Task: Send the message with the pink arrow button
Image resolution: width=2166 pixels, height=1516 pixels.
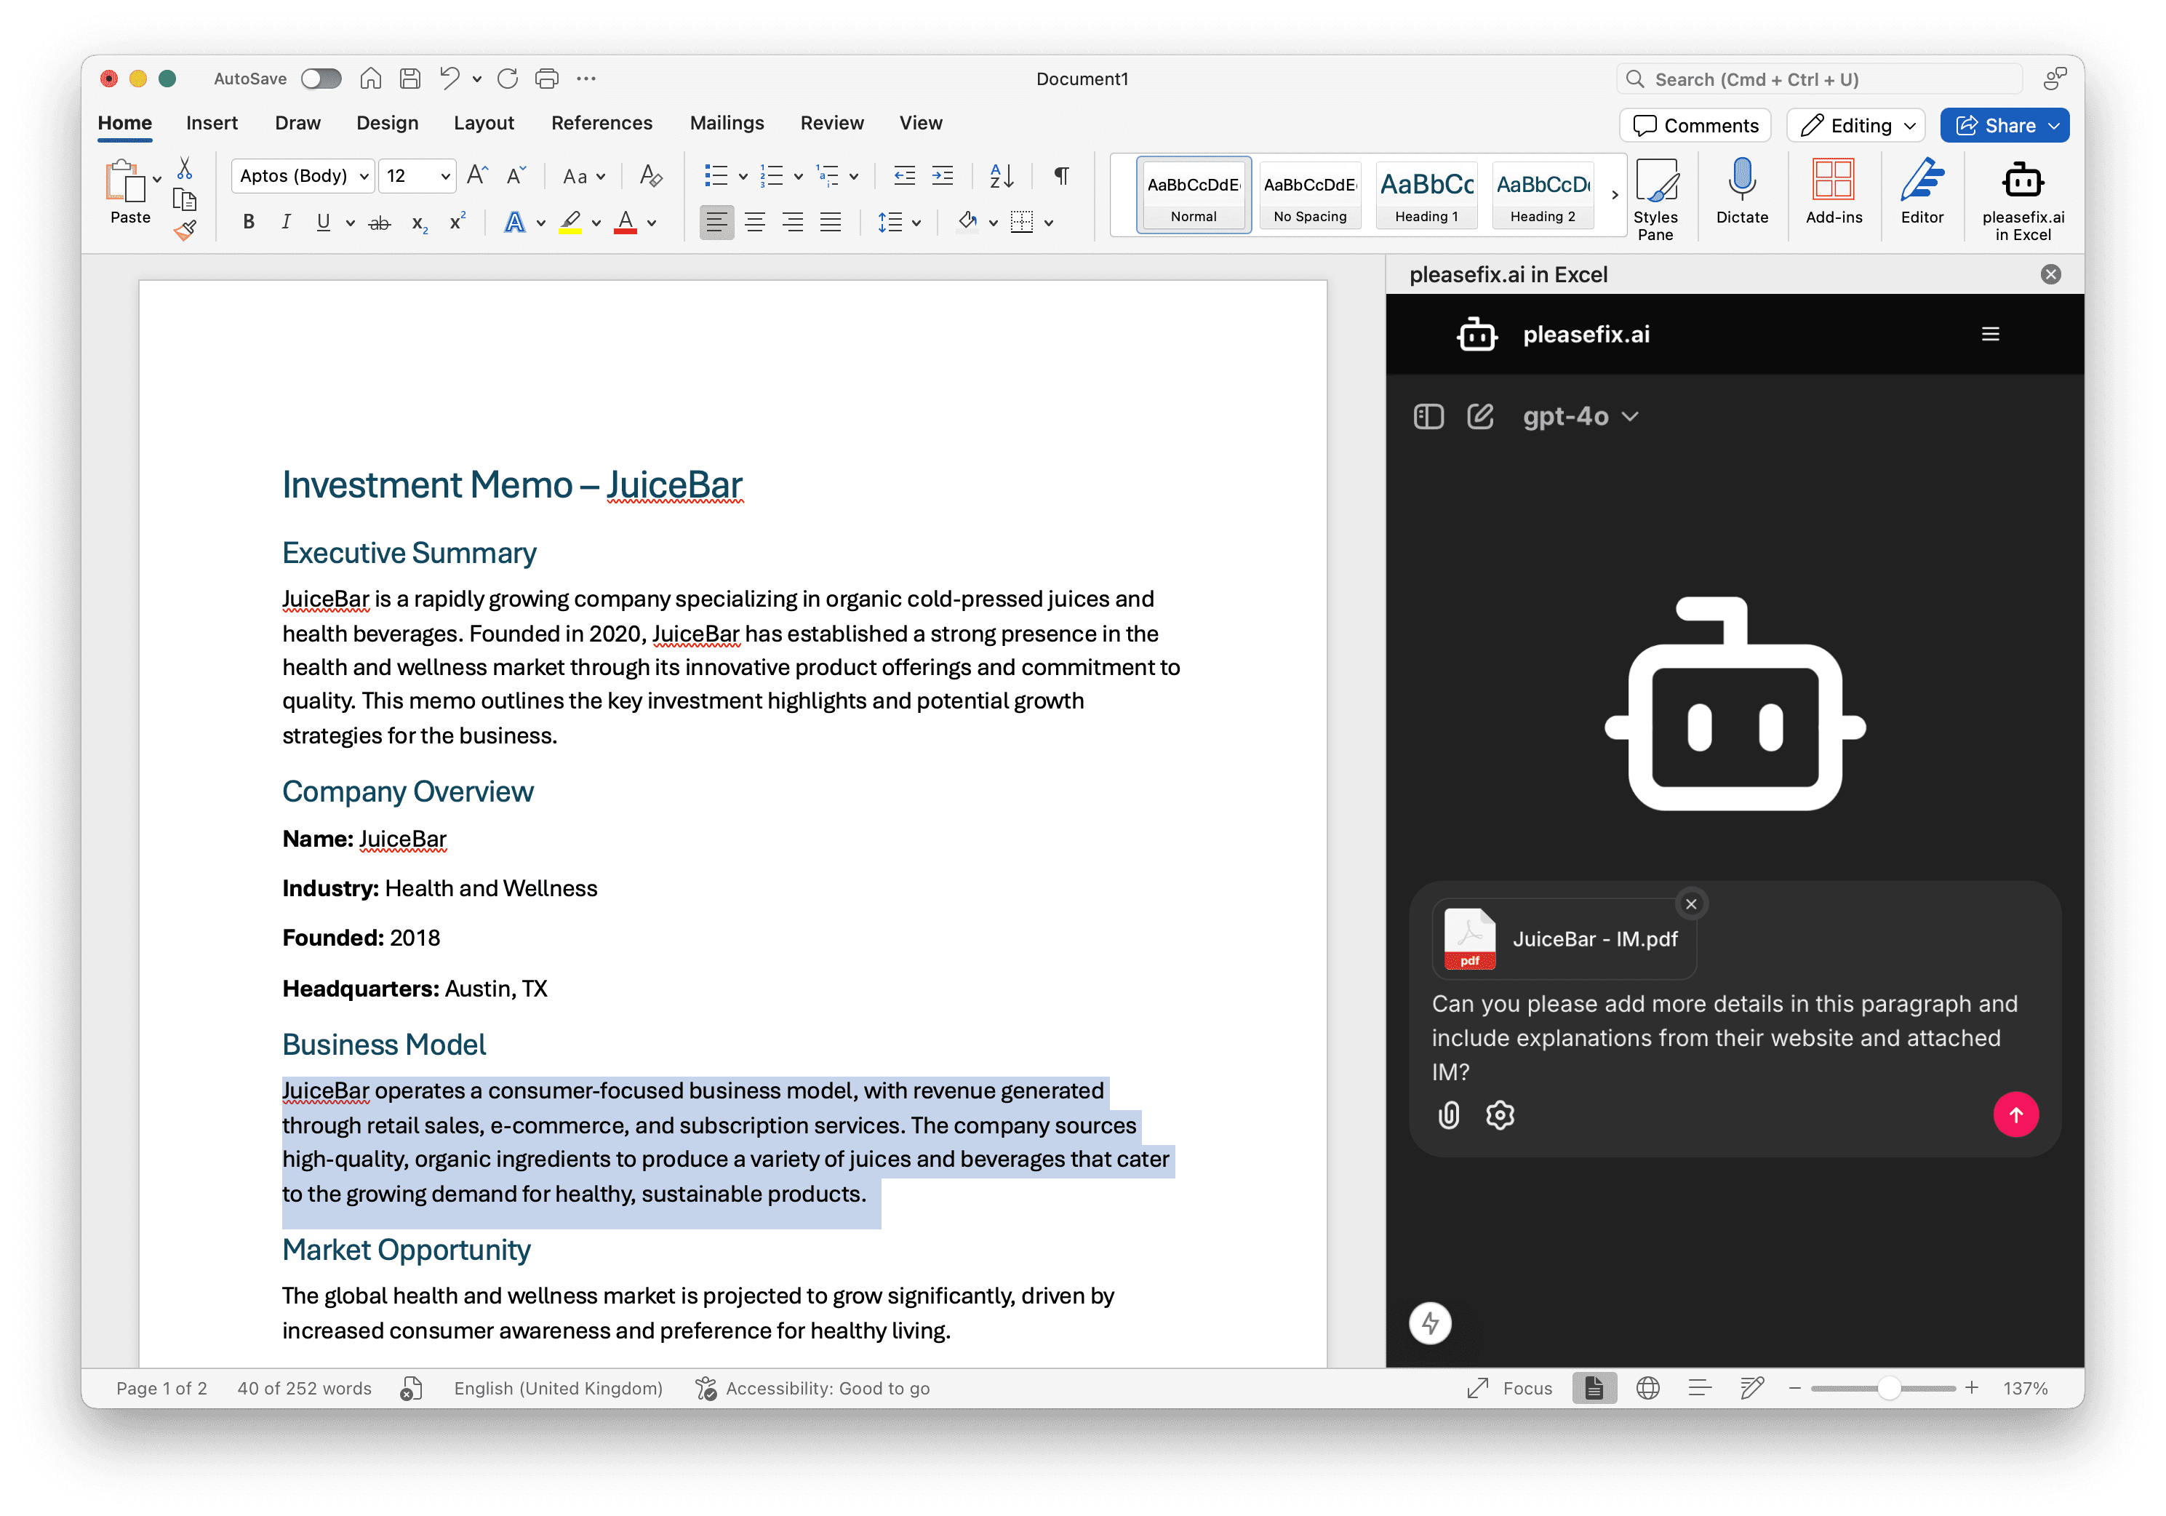Action: [2015, 1115]
